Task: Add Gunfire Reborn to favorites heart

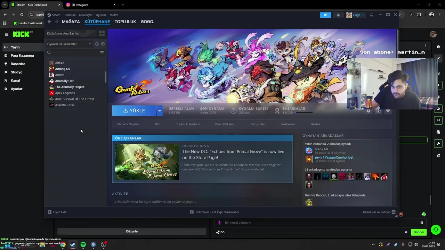Action: coord(388,111)
